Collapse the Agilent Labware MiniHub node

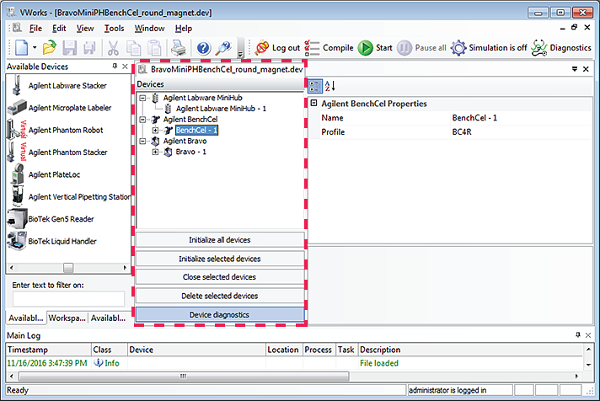(x=144, y=98)
